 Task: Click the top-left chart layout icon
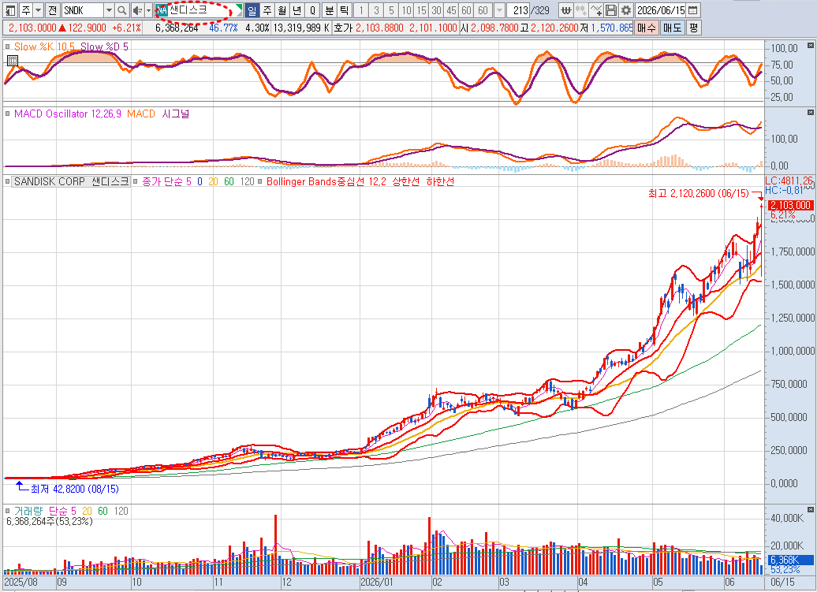(x=10, y=10)
